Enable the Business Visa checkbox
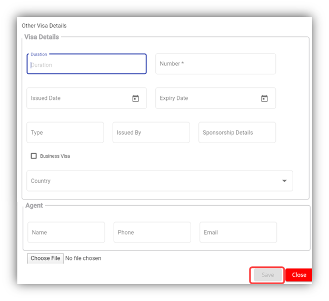The width and height of the screenshot is (329, 301). click(x=34, y=156)
